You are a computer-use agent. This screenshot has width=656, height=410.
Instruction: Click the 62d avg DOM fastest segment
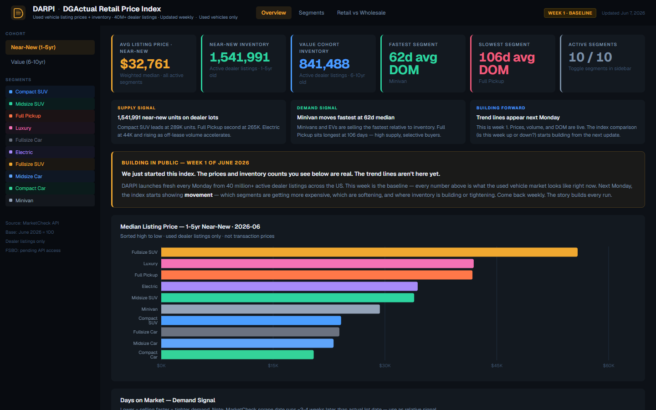(413, 64)
